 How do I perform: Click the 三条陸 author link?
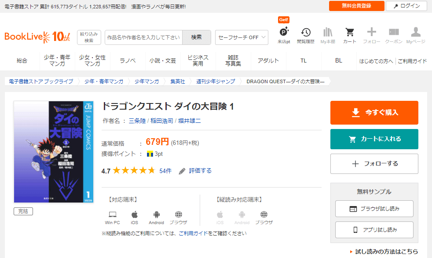tap(137, 121)
